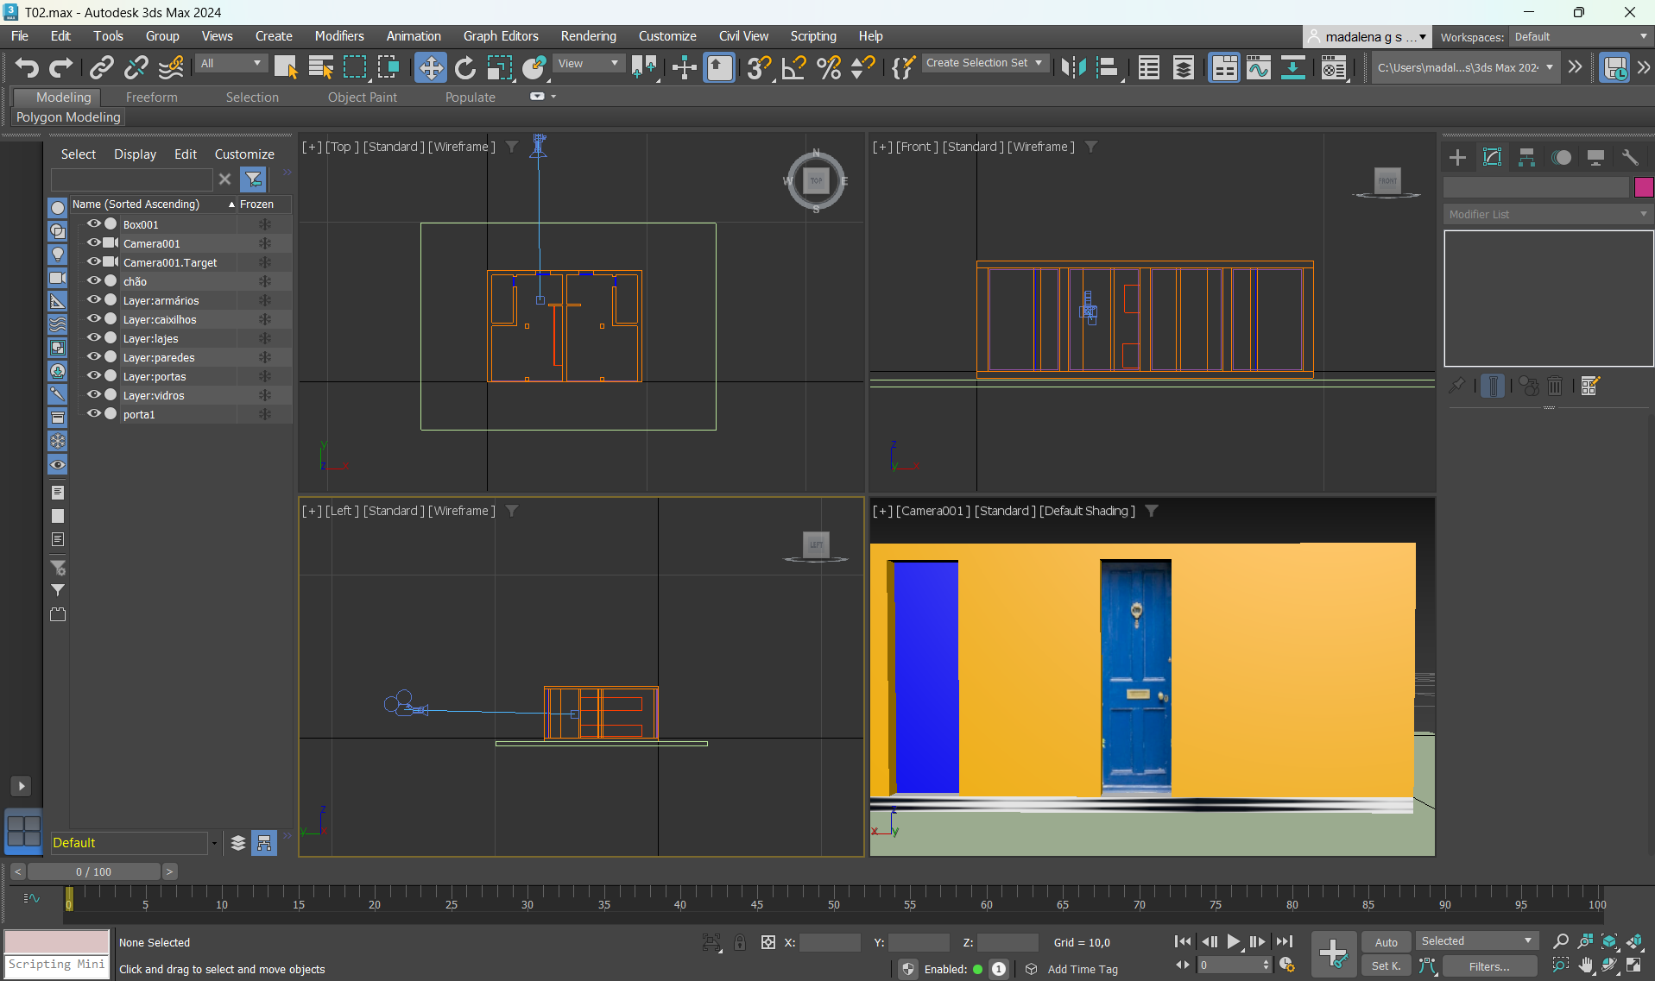Toggle the Angle Snap tool
Viewport: 1655px width, 981px height.
point(793,67)
